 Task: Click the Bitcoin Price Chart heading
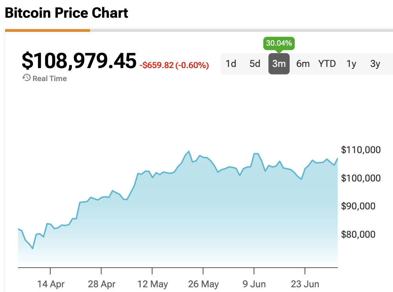click(66, 13)
